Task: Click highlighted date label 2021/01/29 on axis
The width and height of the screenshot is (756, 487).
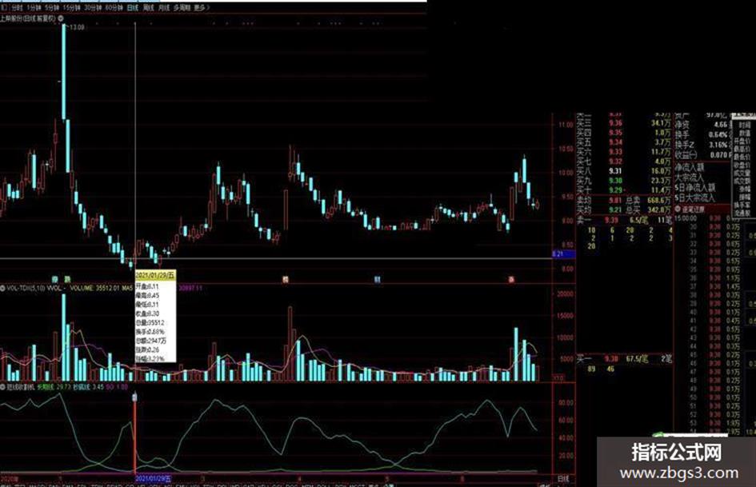Action: [153, 479]
